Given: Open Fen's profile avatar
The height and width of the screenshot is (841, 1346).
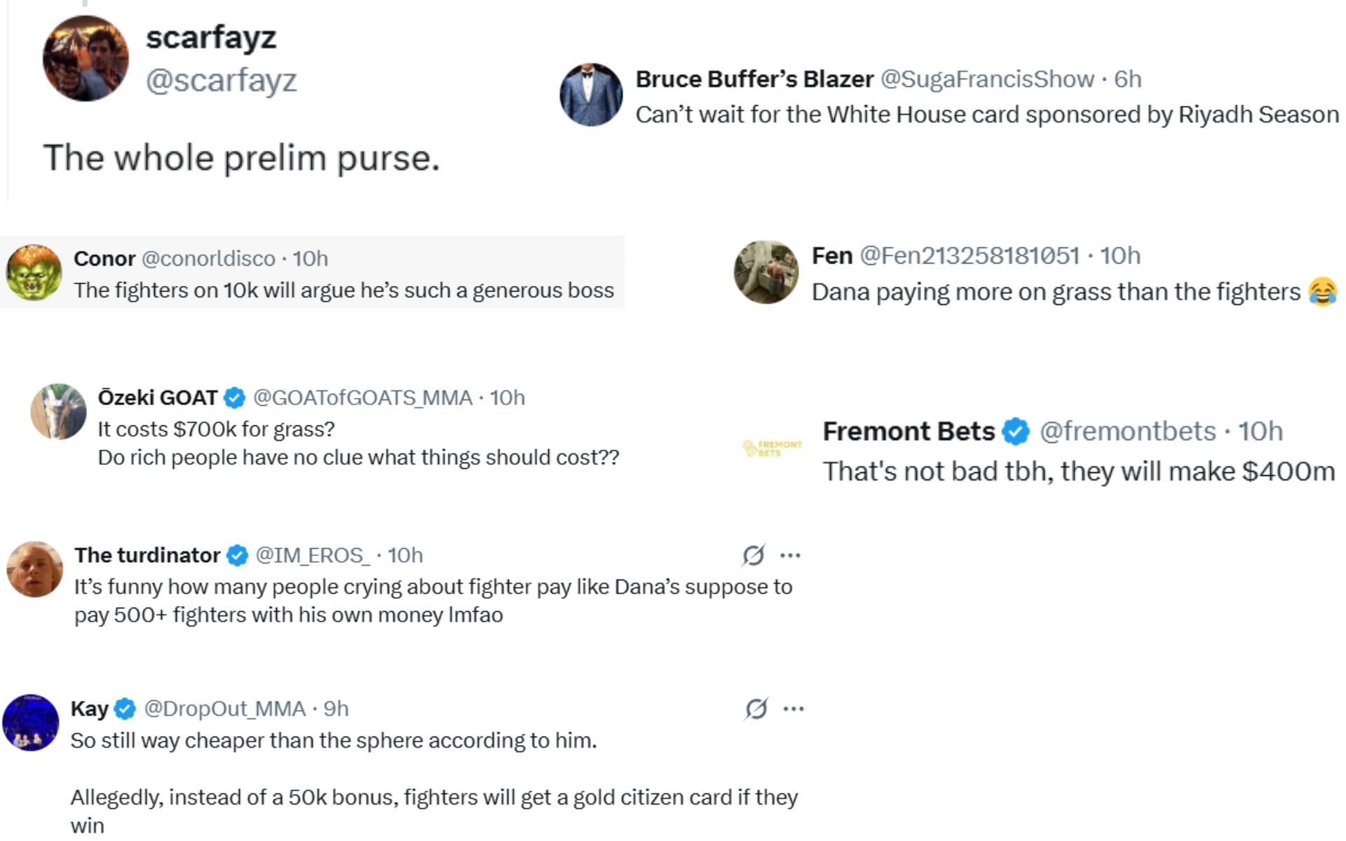Looking at the screenshot, I should [766, 273].
